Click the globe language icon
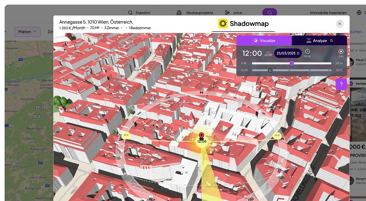The width and height of the screenshot is (366, 201). [x=359, y=12]
